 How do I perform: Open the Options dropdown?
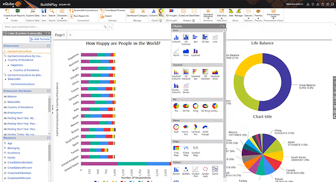(248, 13)
